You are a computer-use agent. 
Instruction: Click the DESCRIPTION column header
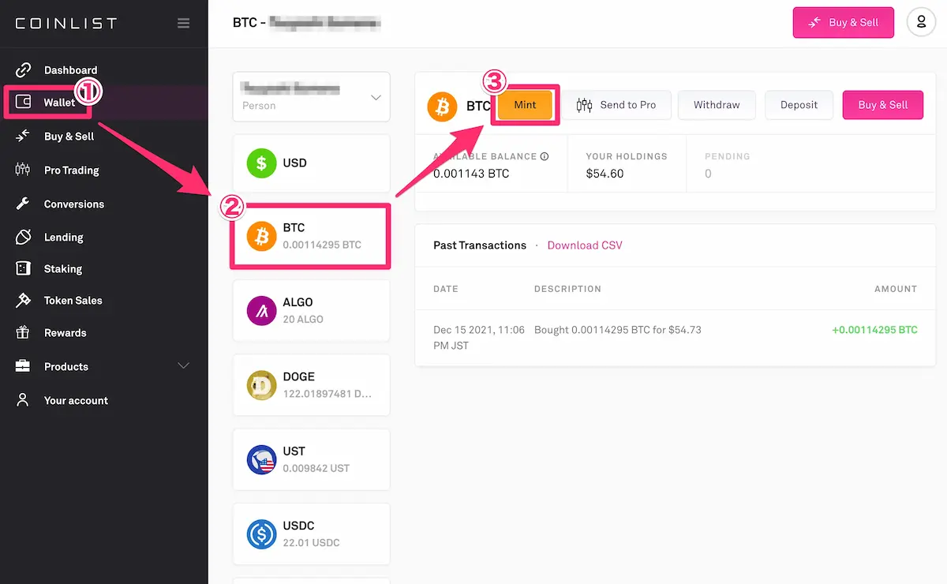tap(567, 289)
